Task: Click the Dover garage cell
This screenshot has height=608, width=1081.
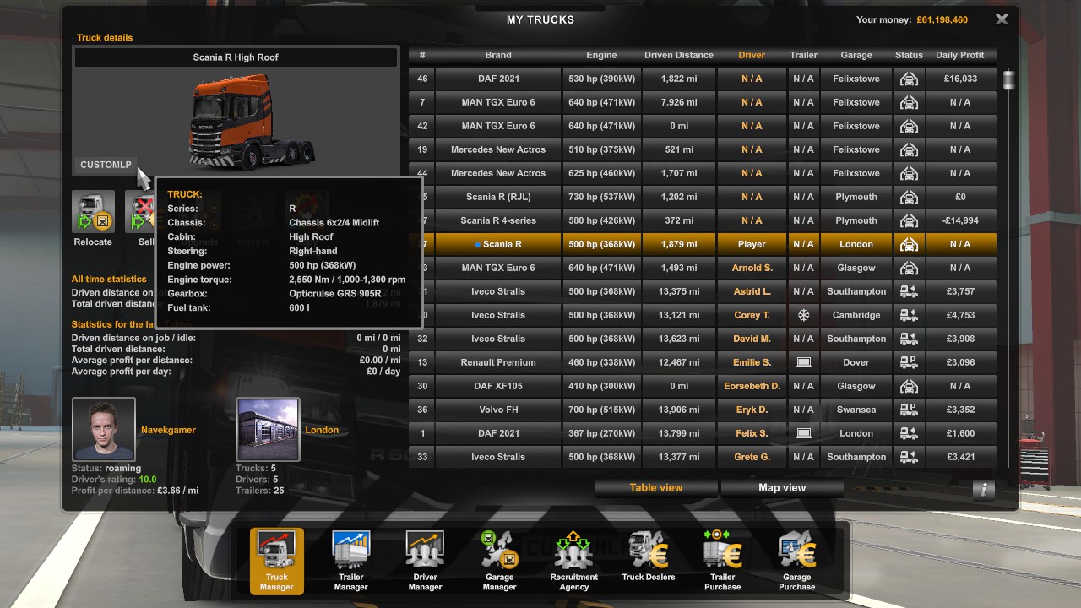Action: tap(856, 362)
